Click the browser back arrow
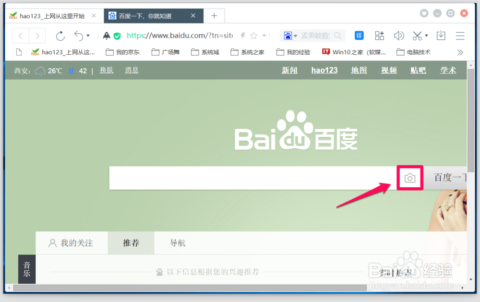480x302 pixels. tap(21, 36)
